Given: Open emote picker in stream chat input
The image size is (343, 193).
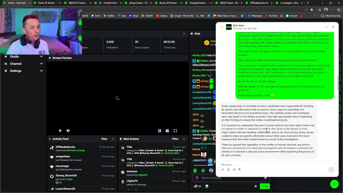Looking at the screenshot, I should pos(265,178).
